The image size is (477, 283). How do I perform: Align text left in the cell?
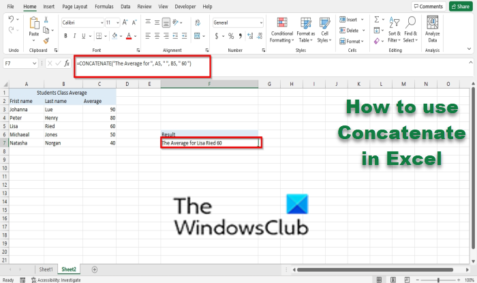148,36
